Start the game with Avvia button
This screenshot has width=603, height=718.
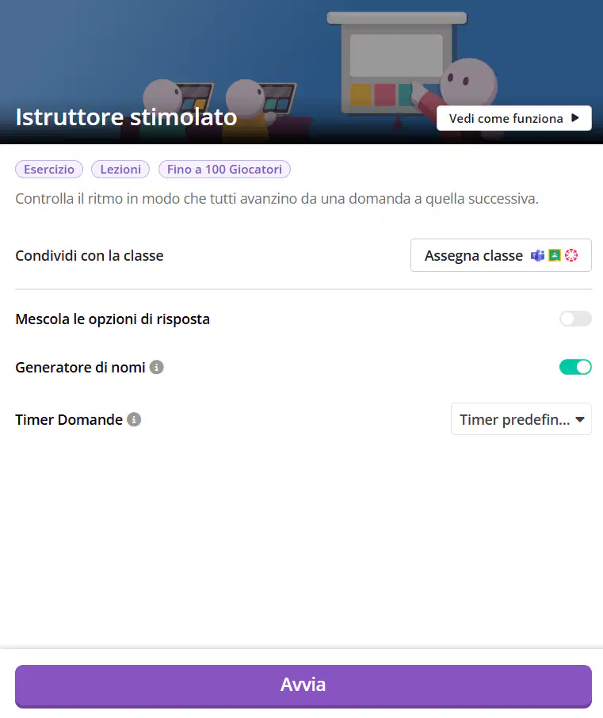303,686
